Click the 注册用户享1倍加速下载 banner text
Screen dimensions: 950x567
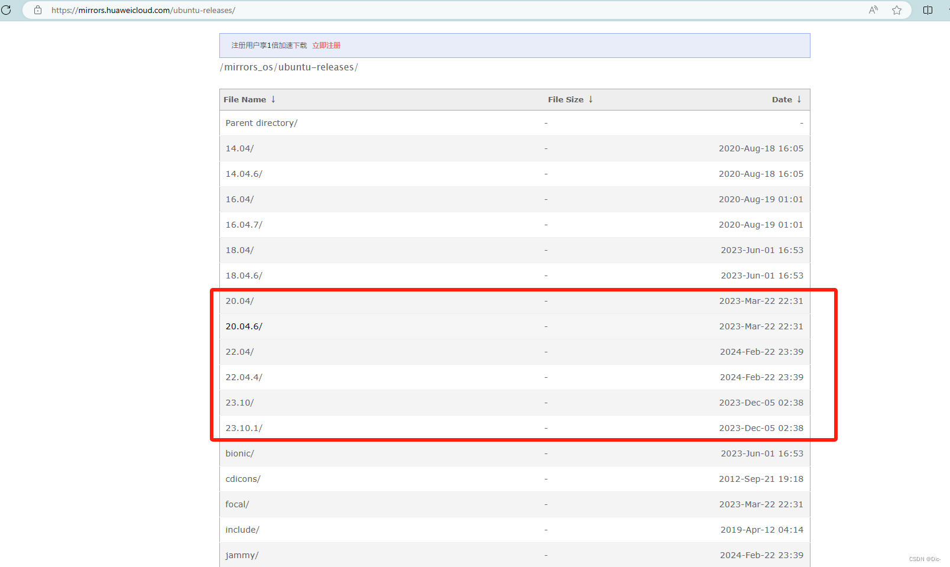tap(269, 46)
